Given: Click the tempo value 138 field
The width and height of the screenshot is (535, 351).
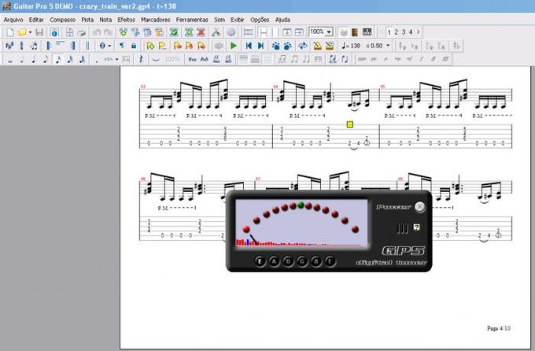Looking at the screenshot, I should 355,46.
